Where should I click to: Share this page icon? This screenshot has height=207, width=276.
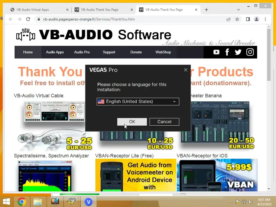coord(229,19)
